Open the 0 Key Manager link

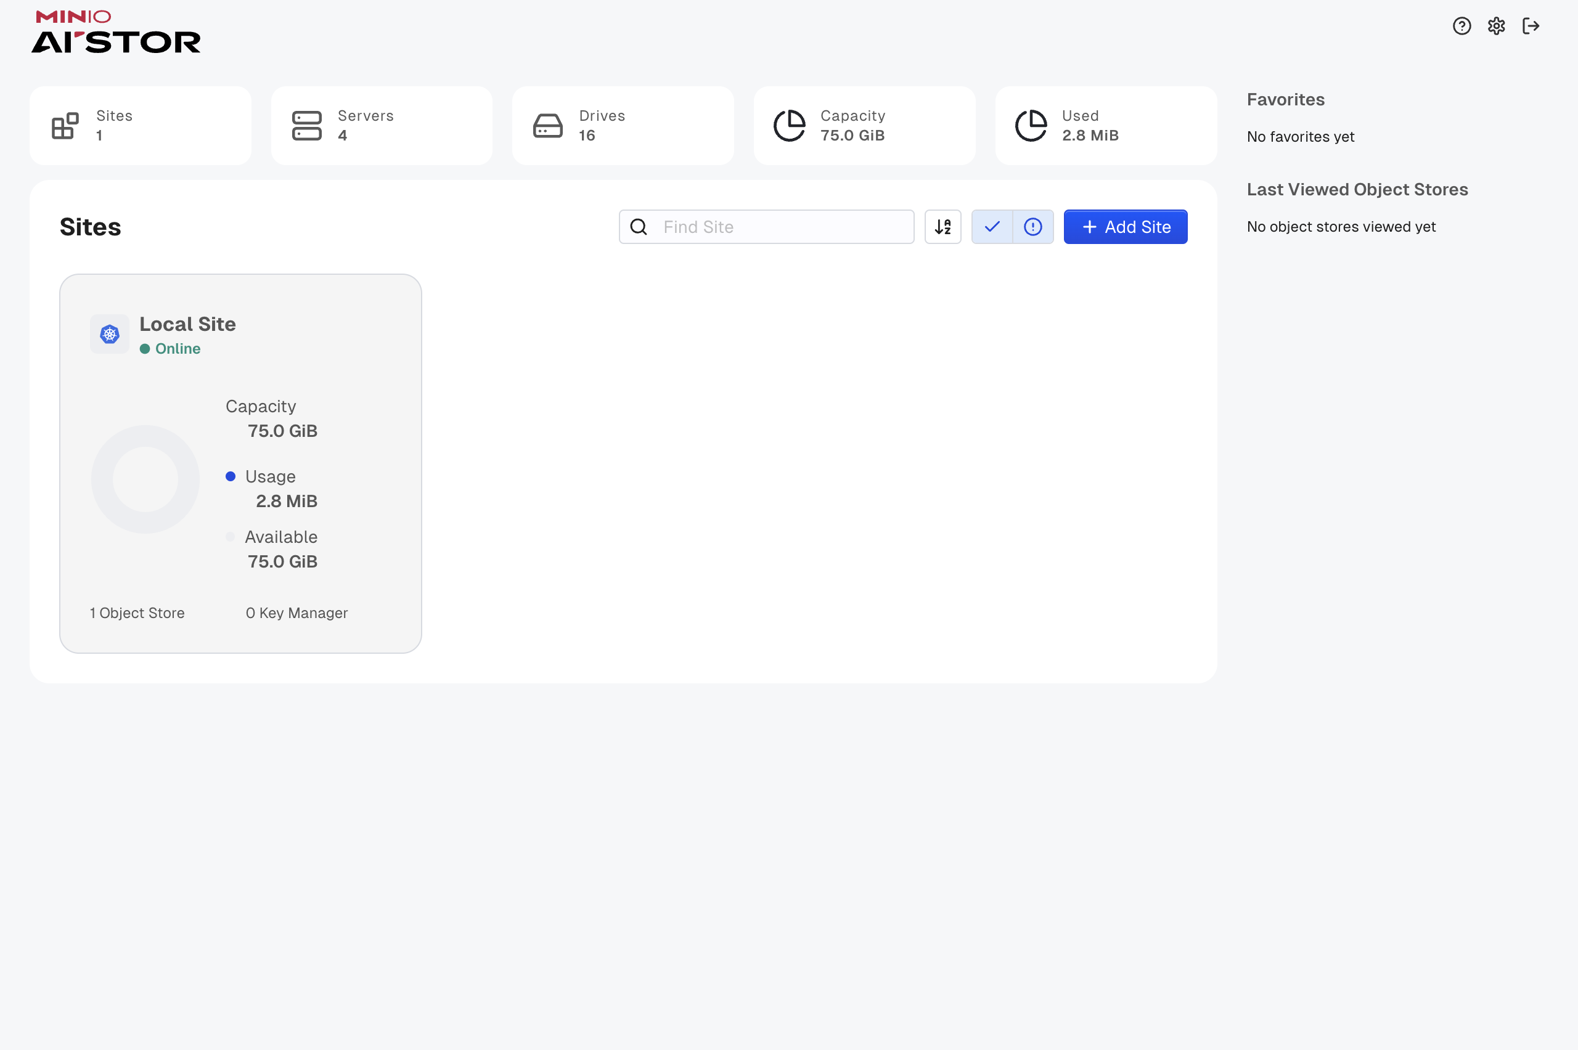(296, 612)
